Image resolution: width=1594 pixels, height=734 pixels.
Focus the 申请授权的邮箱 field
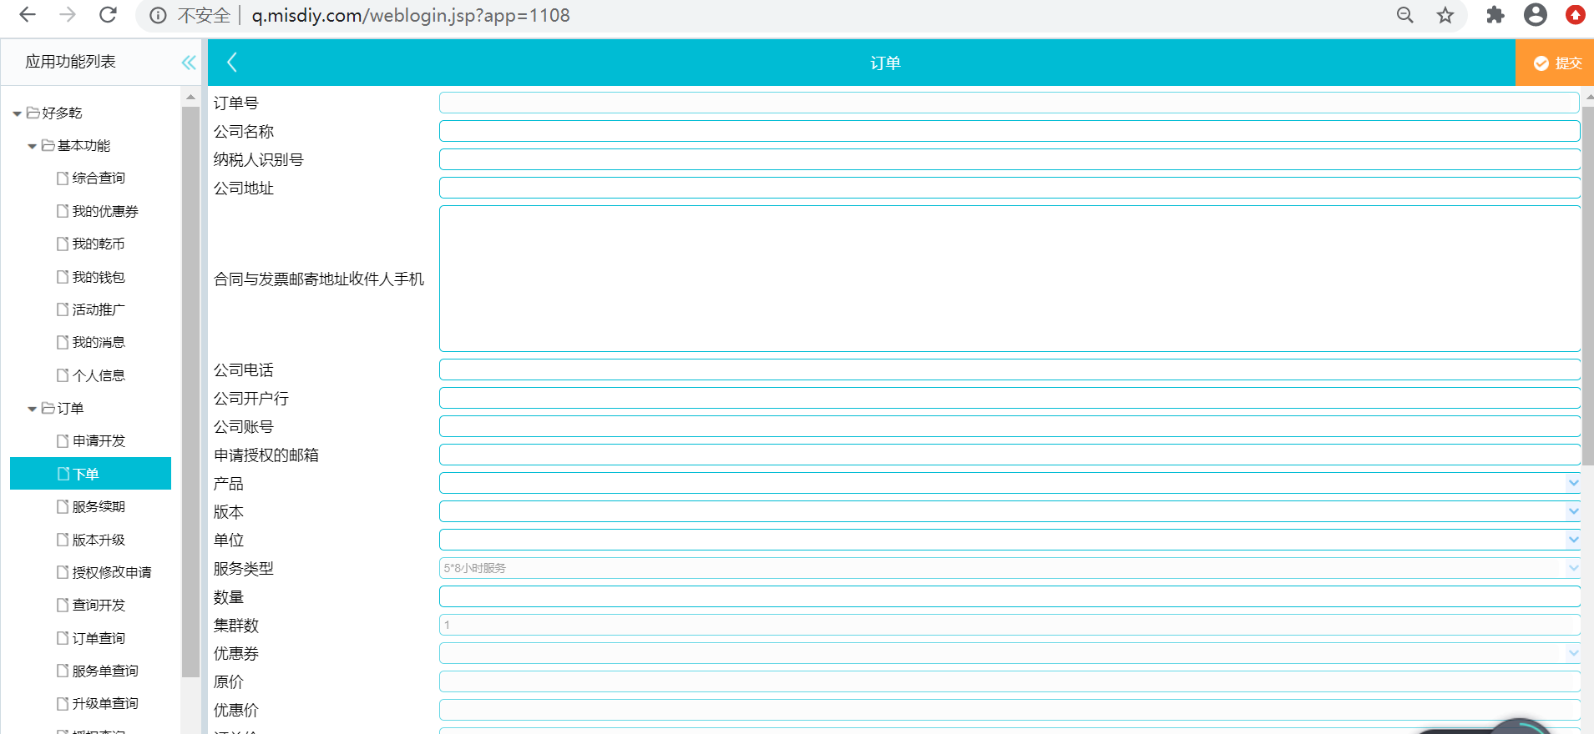(x=1010, y=455)
